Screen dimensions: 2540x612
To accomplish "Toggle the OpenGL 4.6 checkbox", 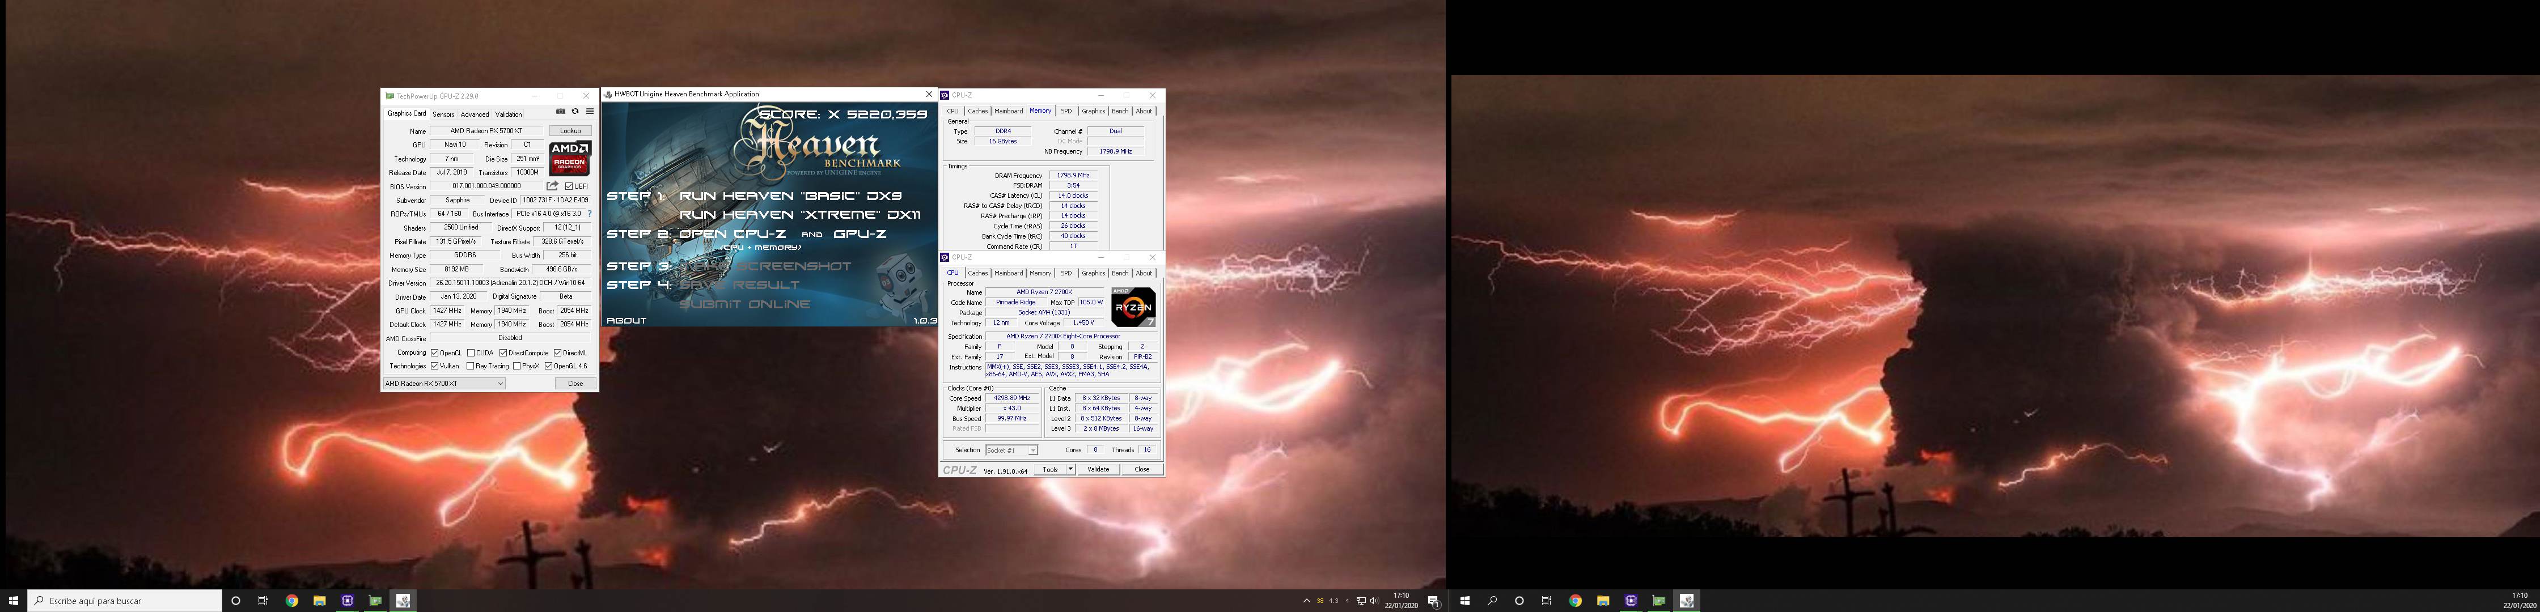I will (x=549, y=367).
